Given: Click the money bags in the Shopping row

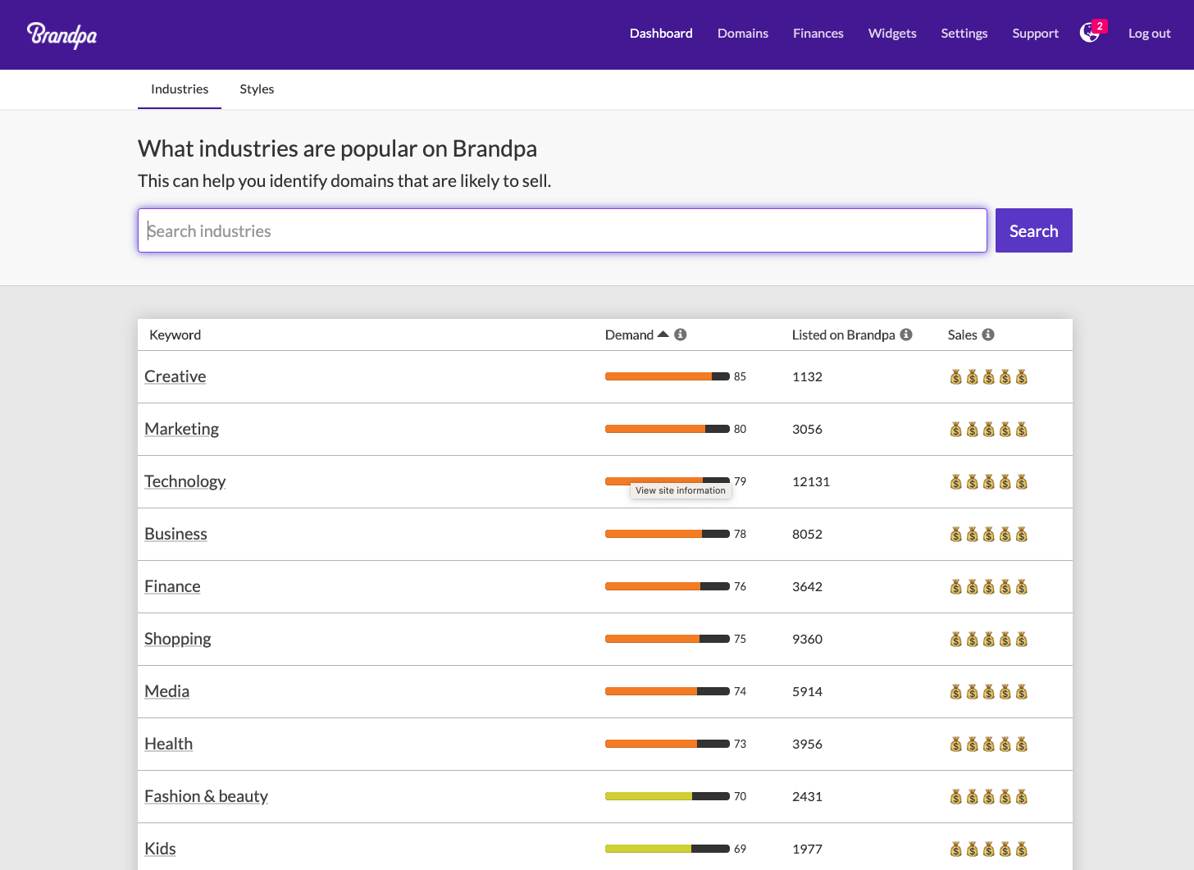Looking at the screenshot, I should coord(989,640).
